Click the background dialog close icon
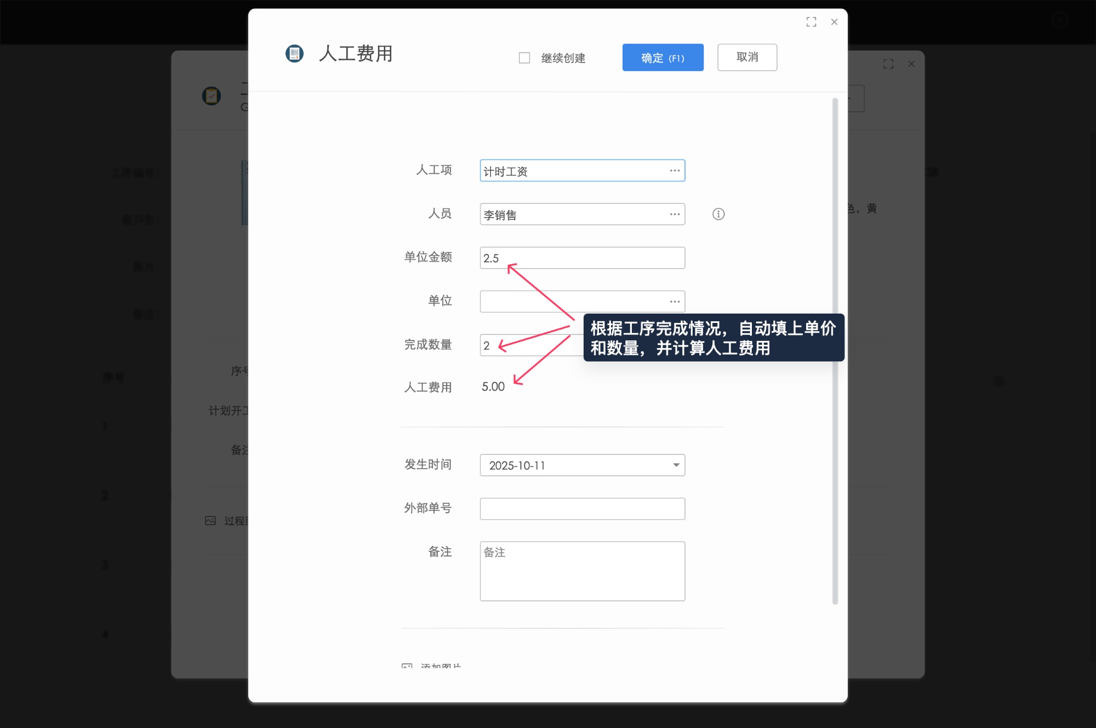 point(911,64)
